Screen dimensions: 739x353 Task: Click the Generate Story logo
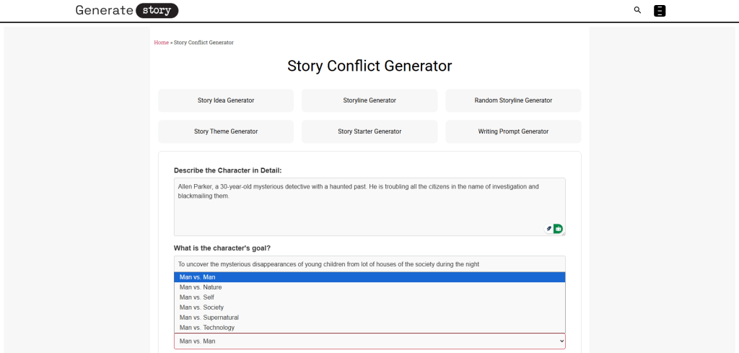point(127,10)
